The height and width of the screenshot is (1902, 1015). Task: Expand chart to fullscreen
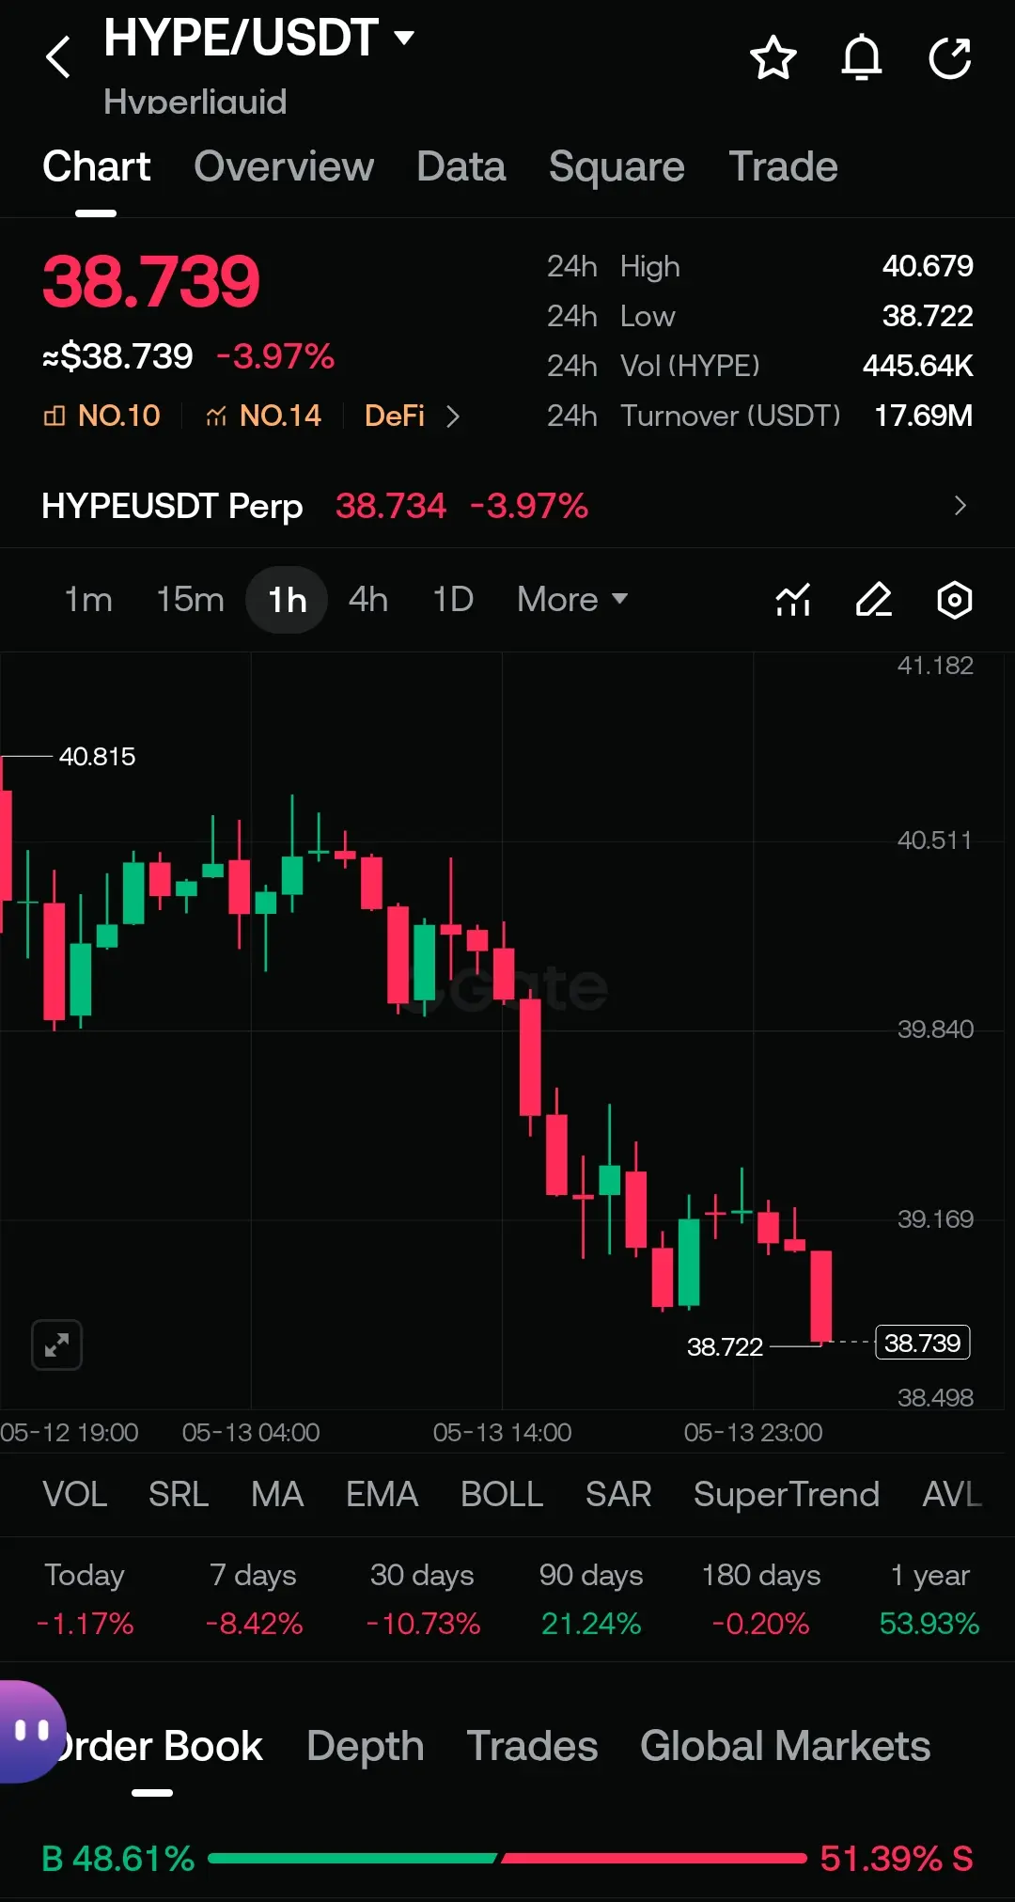tap(57, 1344)
